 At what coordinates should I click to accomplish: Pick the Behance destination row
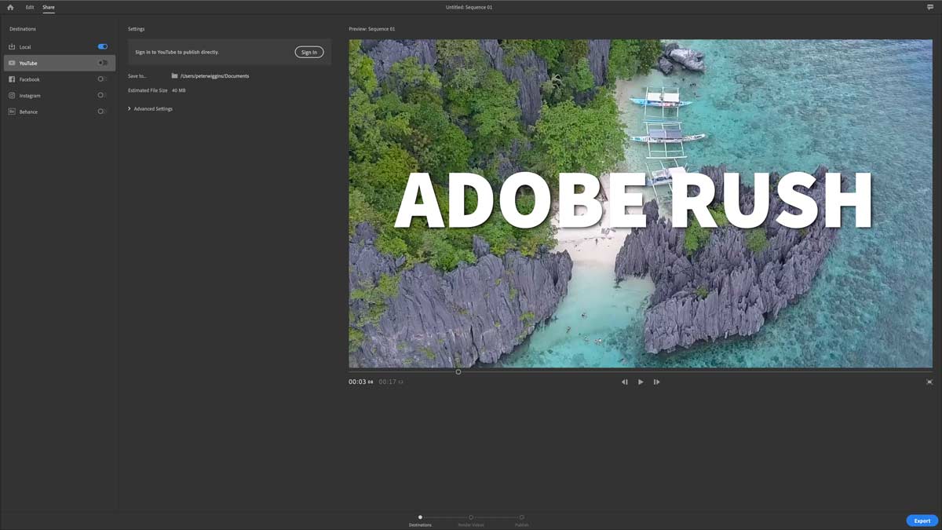(59, 111)
